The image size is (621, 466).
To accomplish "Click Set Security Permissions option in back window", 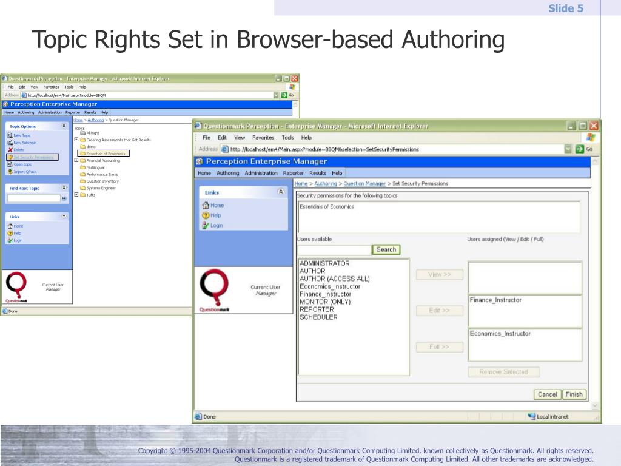I will click(x=33, y=157).
